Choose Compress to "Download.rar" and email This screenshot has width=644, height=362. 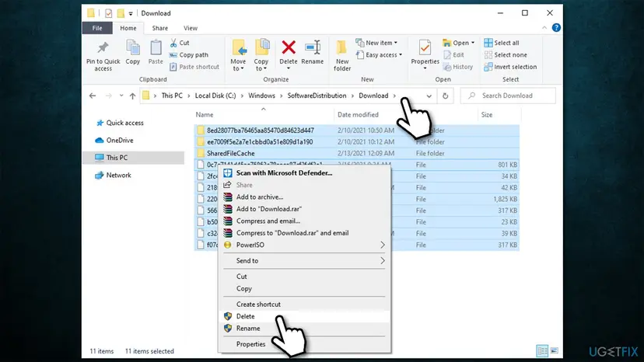[x=304, y=233]
